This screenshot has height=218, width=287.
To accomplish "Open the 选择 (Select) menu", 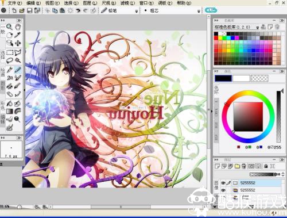I will pyautogui.click(x=71, y=3).
